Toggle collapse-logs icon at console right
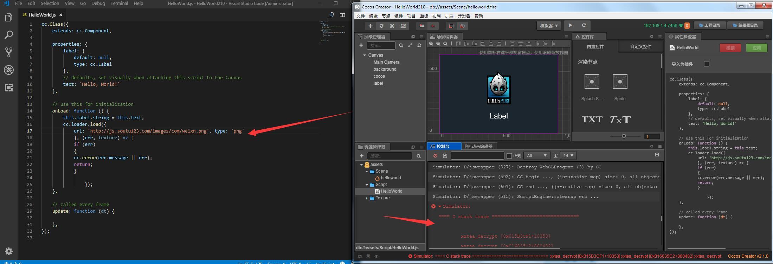Viewport: 773px width, 264px height. point(657,155)
